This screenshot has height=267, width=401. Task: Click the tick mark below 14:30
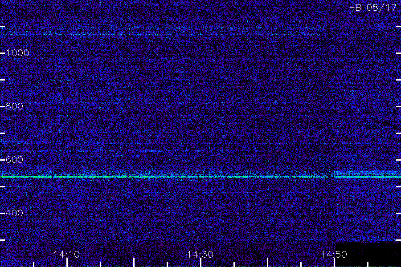(201, 263)
